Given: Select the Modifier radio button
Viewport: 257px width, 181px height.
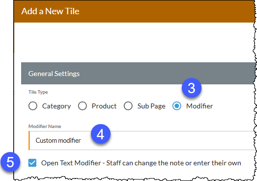Looking at the screenshot, I should tap(177, 106).
